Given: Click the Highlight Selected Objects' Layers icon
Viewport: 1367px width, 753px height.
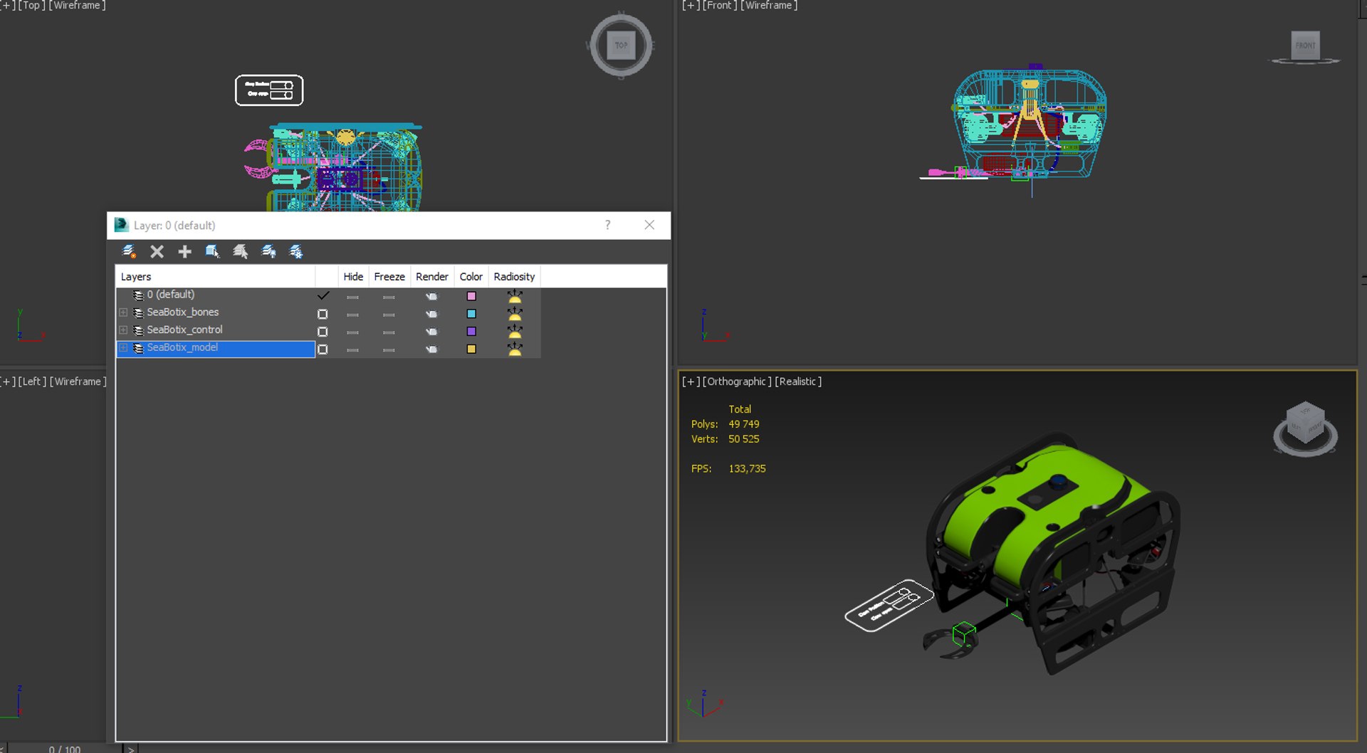Looking at the screenshot, I should click(241, 251).
